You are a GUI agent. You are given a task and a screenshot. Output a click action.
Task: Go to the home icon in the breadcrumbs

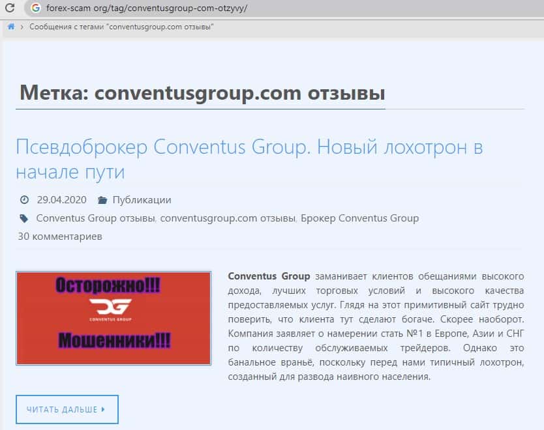(11, 27)
